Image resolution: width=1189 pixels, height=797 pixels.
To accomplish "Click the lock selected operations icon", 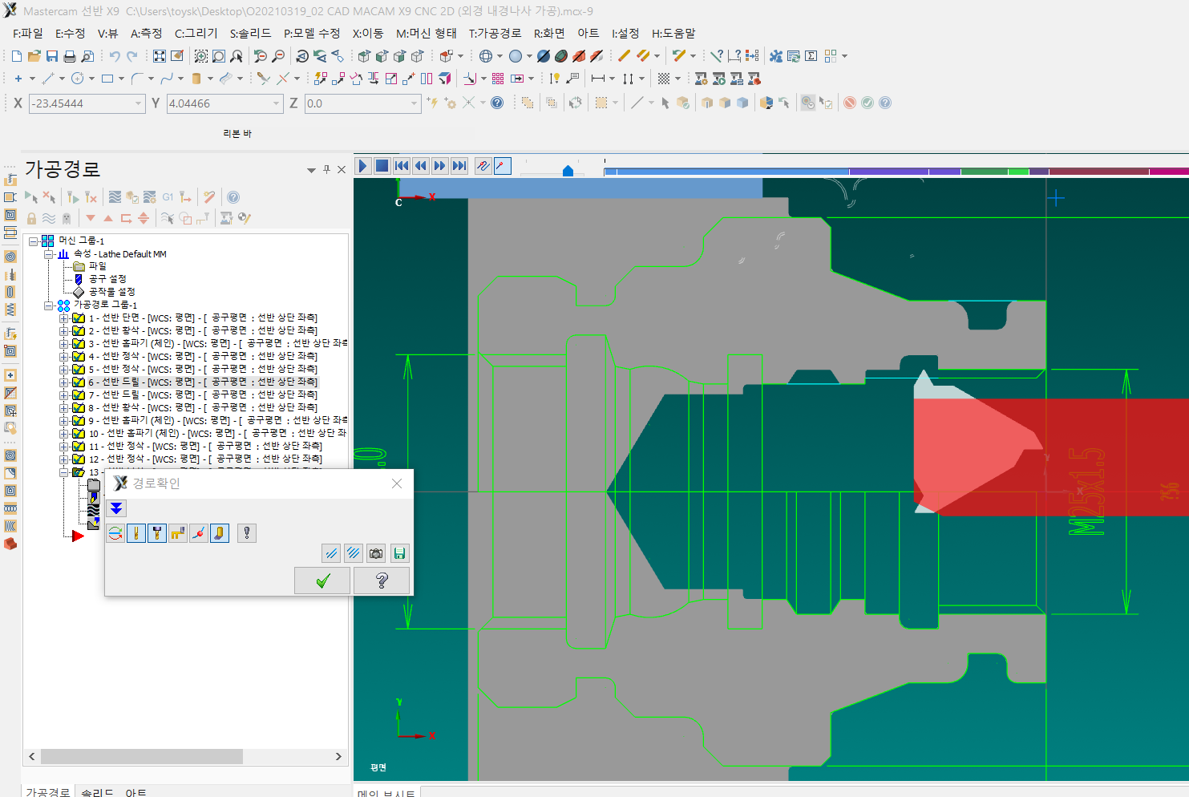I will pos(31,218).
